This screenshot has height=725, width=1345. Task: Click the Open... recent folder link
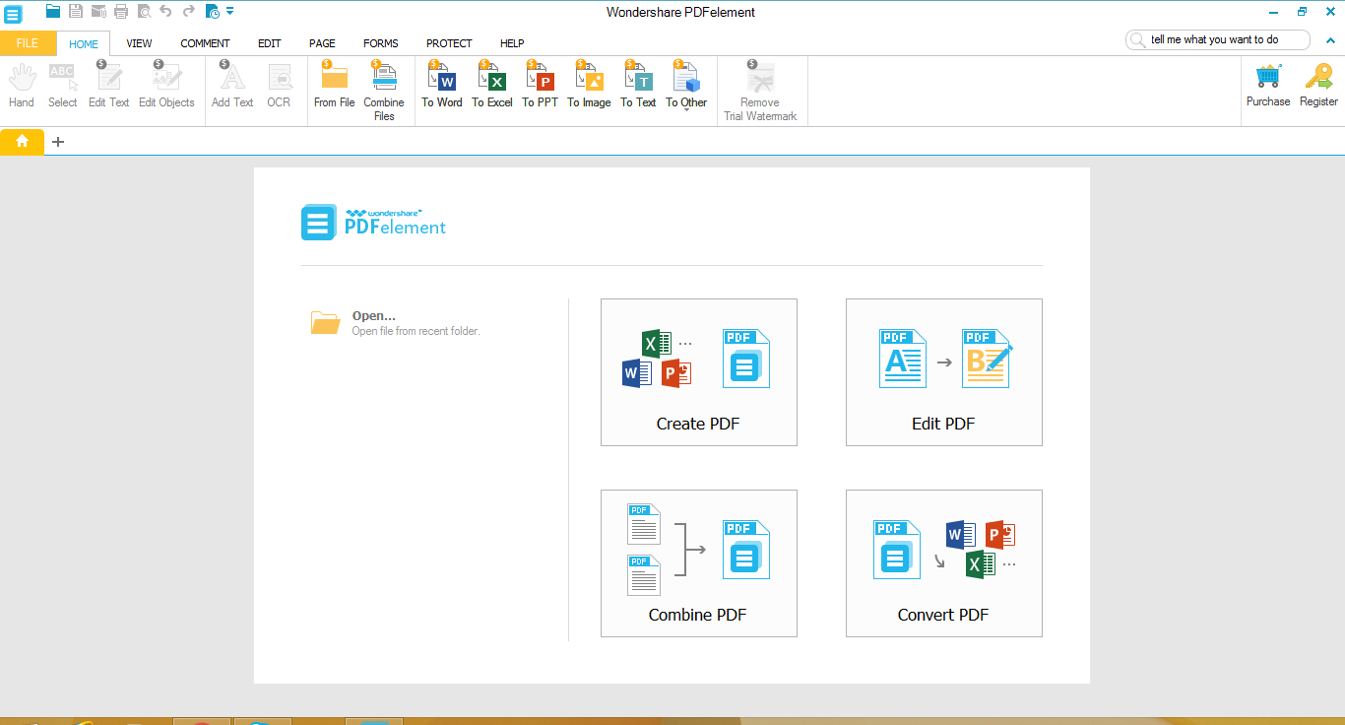click(374, 316)
